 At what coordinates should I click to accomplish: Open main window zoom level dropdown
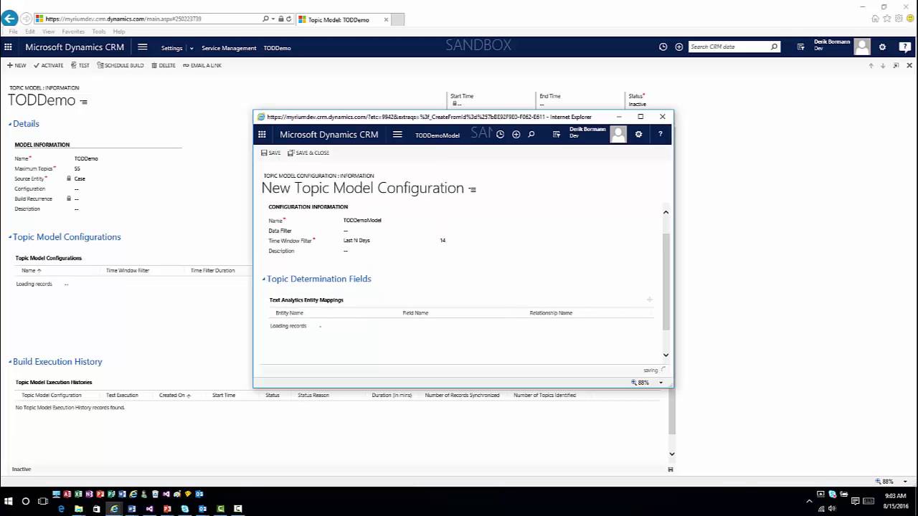[x=905, y=482]
